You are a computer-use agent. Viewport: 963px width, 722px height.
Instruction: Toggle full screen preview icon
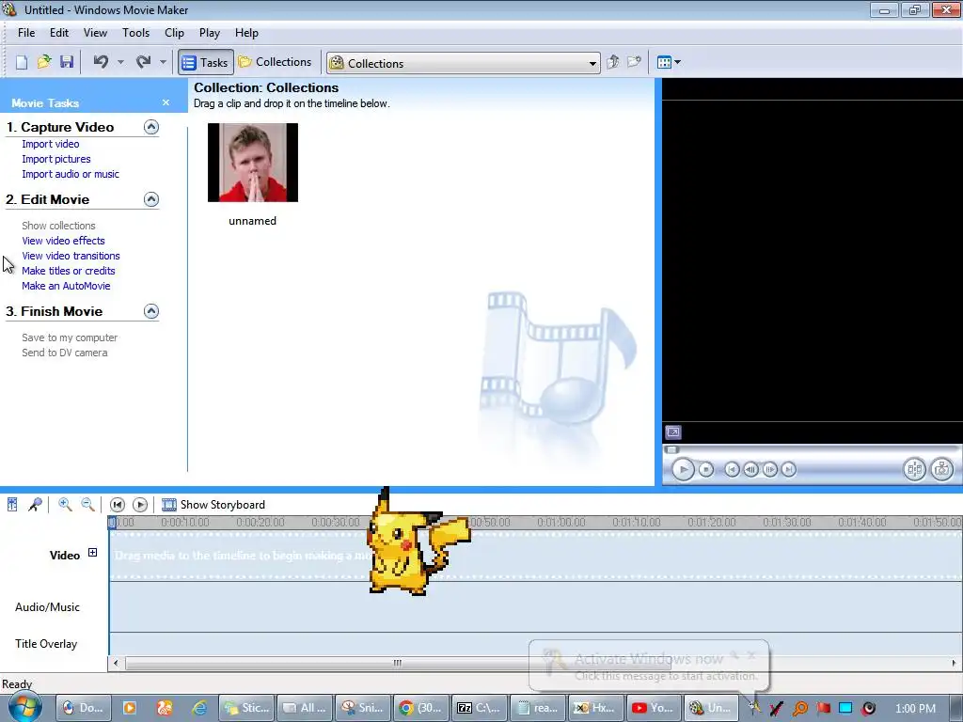[673, 432]
